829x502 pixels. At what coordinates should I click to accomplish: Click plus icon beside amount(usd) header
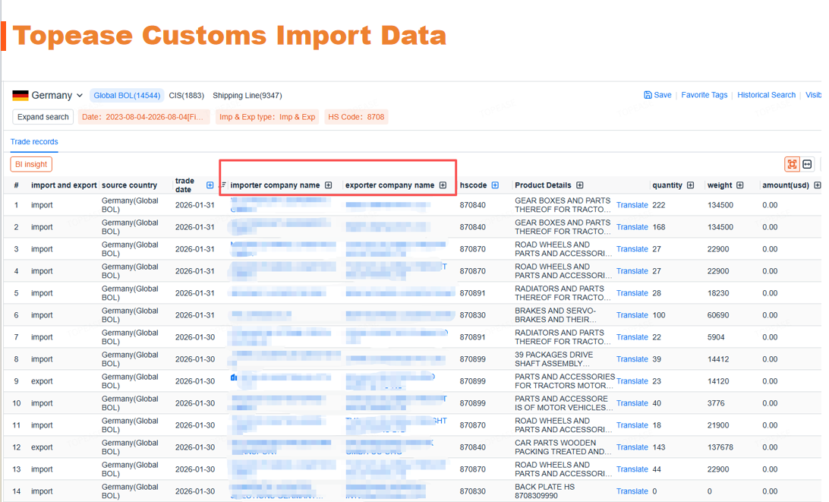click(818, 185)
